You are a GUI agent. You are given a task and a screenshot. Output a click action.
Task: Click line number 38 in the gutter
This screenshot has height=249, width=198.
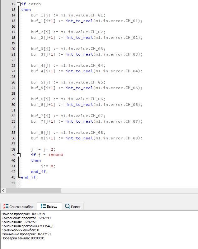[13, 149]
